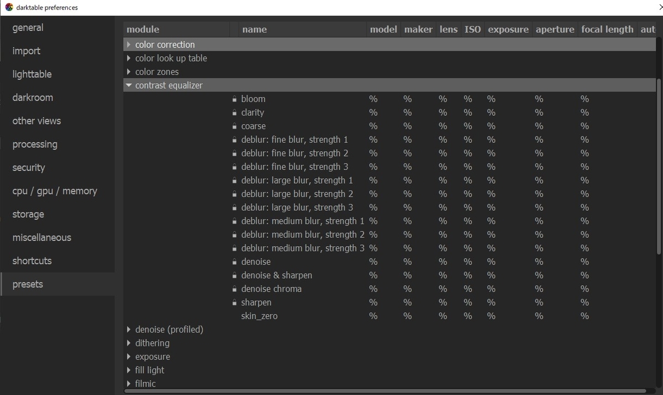Image resolution: width=663 pixels, height=395 pixels.
Task: Open the cpu / gpu / memory tab
Action: coord(57,191)
